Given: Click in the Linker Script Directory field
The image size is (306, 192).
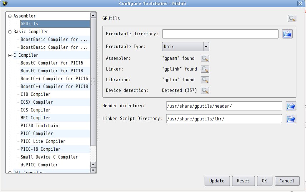Looking at the screenshot, I should tap(224, 119).
